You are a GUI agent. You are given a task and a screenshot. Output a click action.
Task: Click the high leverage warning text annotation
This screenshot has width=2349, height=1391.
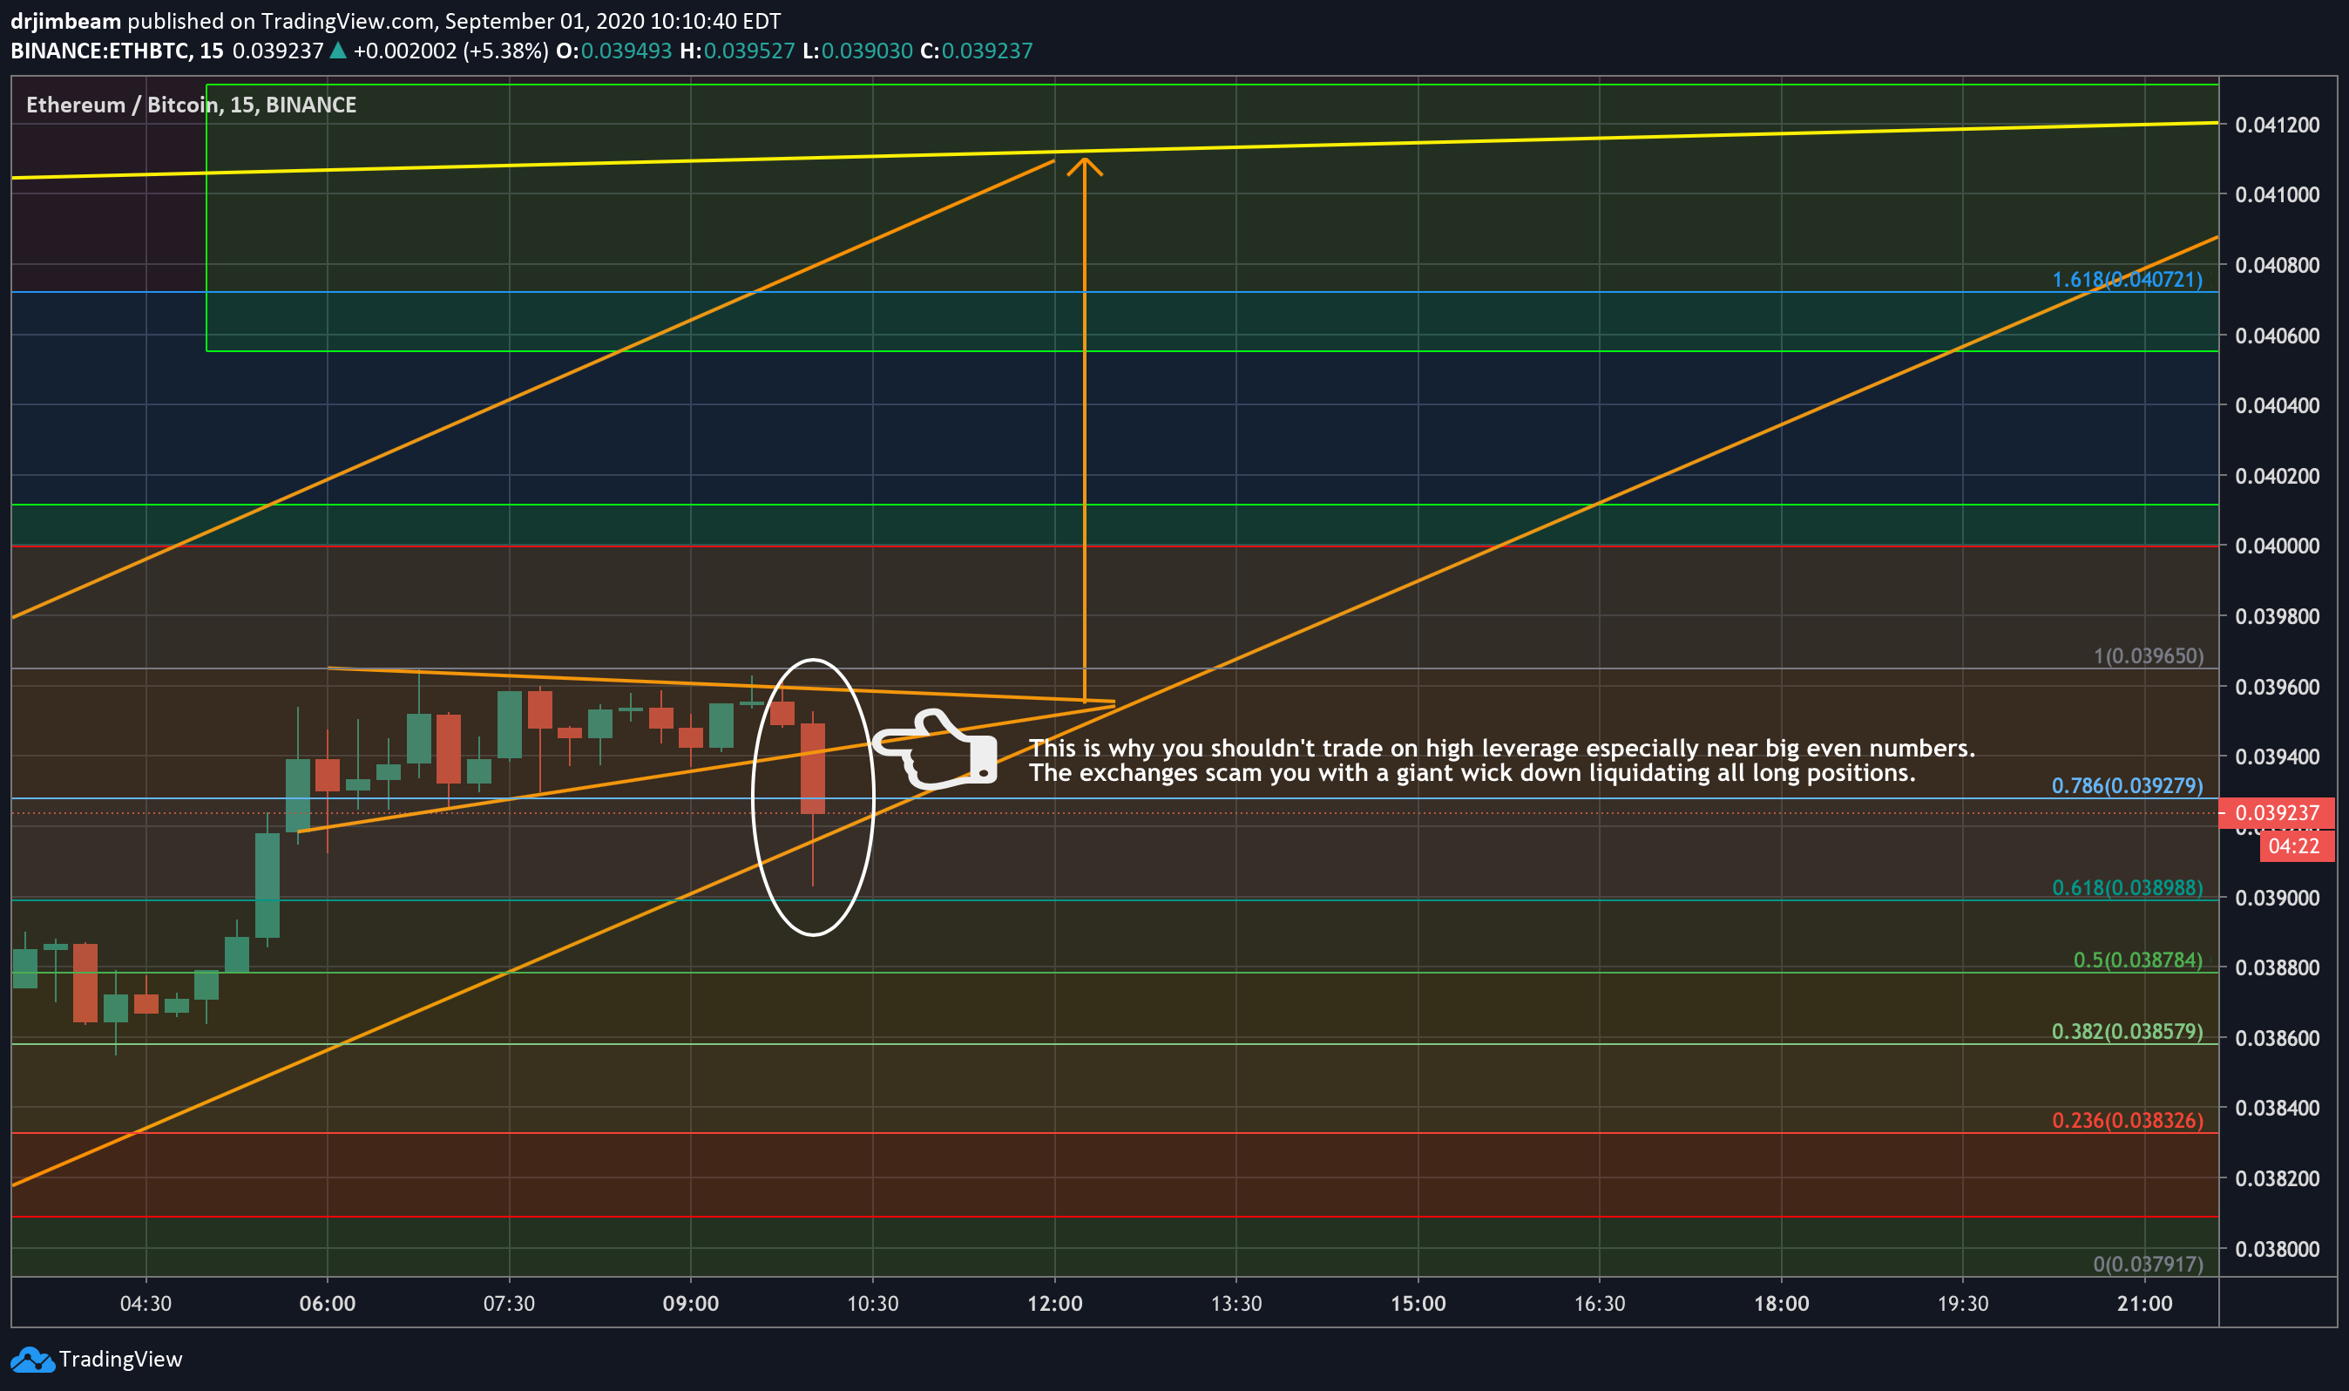coord(1502,748)
